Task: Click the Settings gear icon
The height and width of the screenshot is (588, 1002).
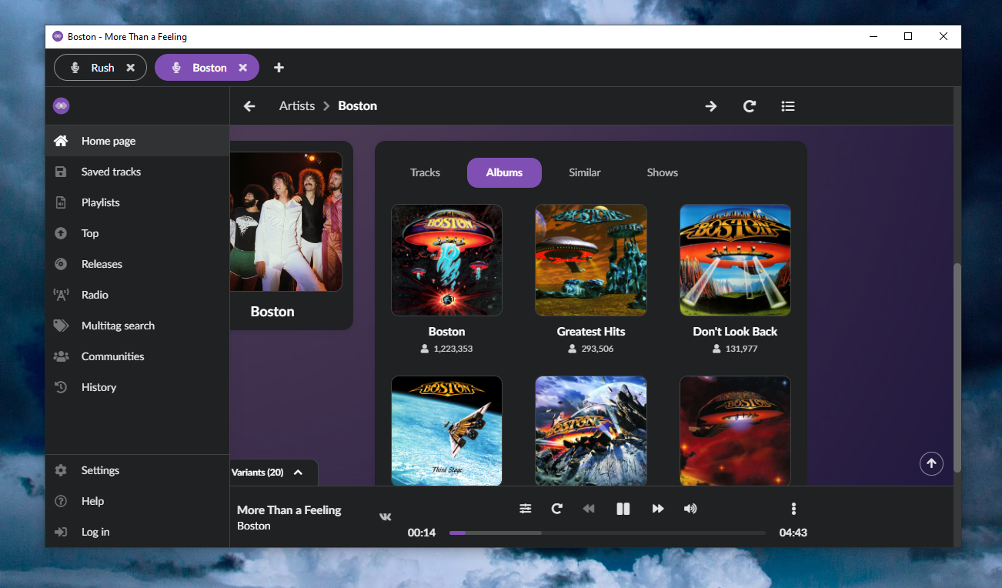Action: (61, 470)
